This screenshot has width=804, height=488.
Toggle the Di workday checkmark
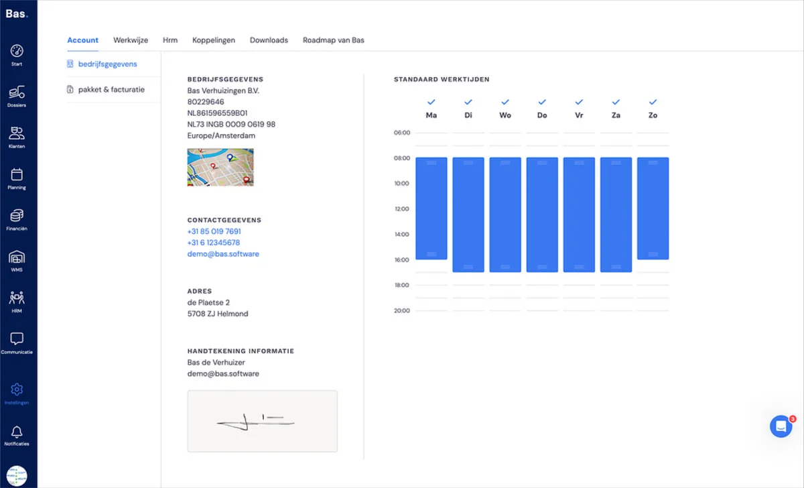point(468,102)
